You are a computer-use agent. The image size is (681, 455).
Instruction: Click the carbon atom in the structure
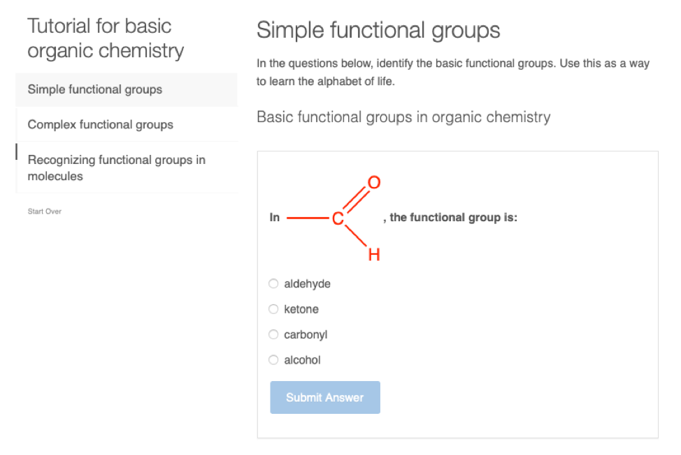coord(338,219)
